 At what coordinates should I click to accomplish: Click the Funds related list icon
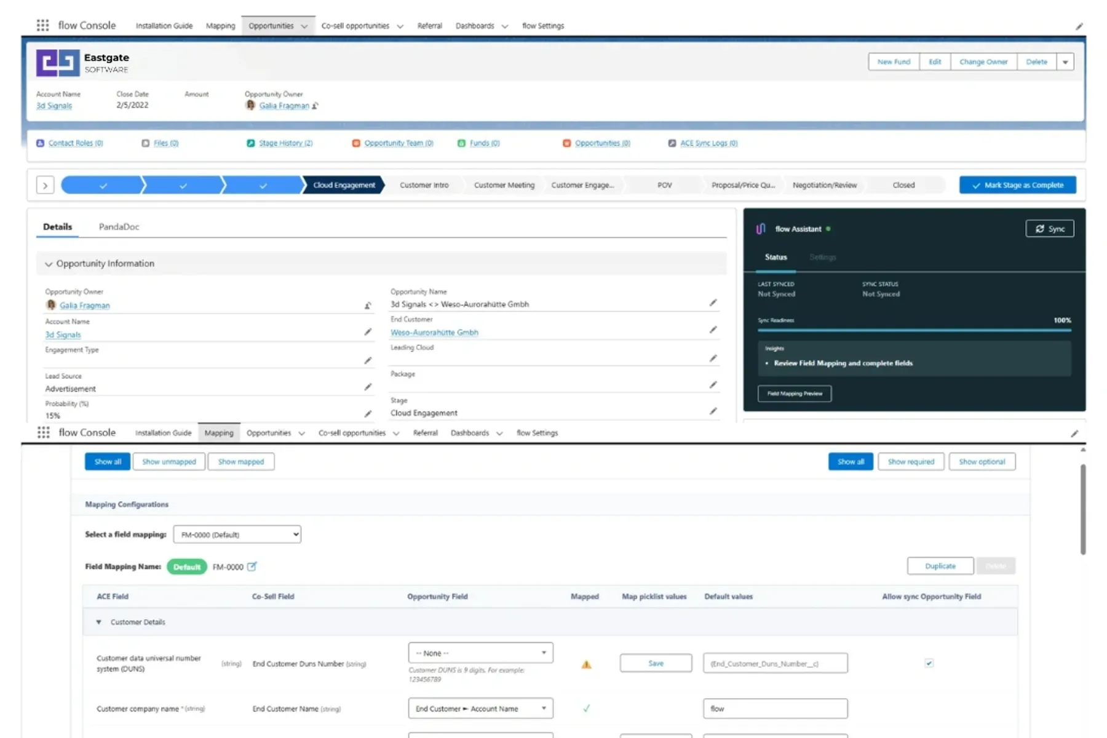pos(461,143)
